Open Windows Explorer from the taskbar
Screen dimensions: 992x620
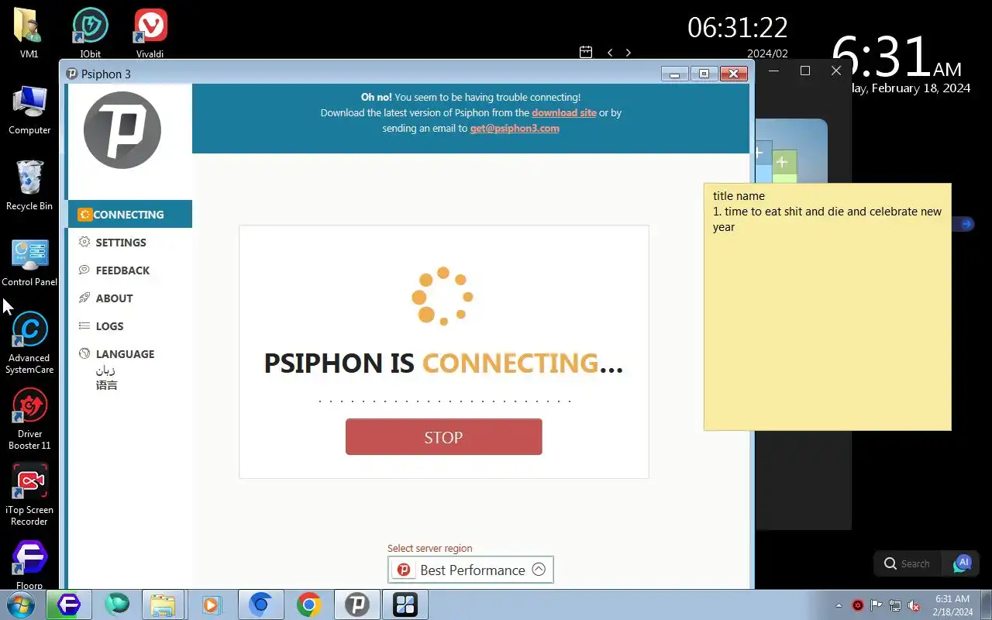click(x=164, y=604)
